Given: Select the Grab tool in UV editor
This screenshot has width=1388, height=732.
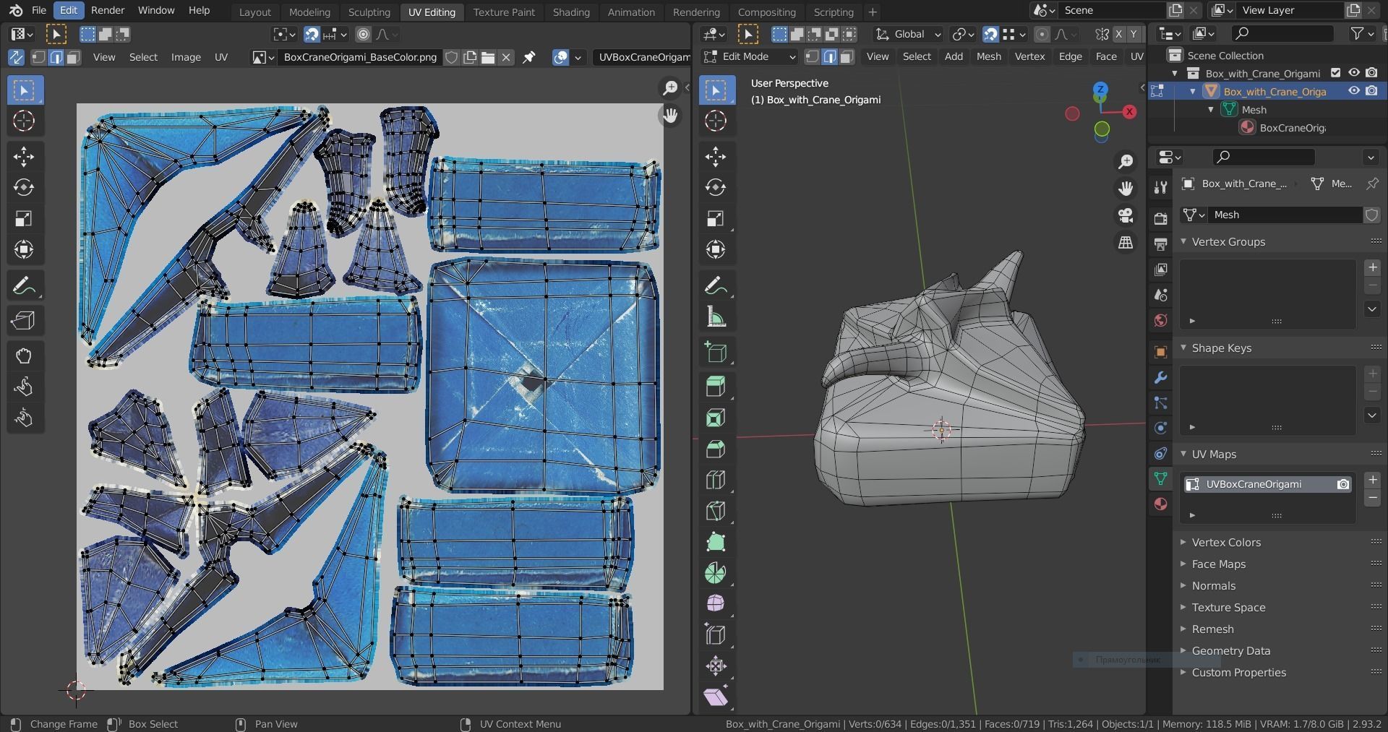Looking at the screenshot, I should [x=24, y=356].
